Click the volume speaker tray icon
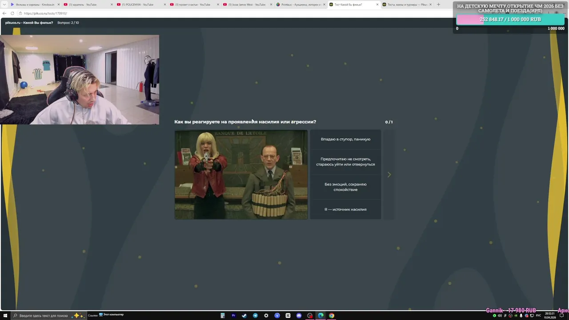This screenshot has width=569, height=320. [x=500, y=316]
